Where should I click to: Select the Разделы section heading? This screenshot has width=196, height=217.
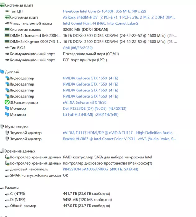(12, 188)
